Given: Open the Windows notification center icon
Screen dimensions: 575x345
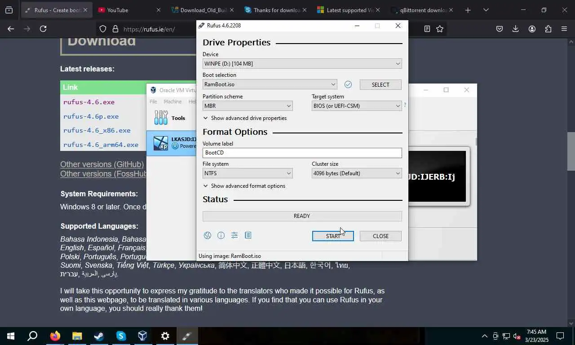Looking at the screenshot, I should [560, 336].
